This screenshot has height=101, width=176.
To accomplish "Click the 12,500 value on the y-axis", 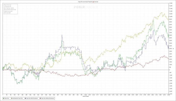I will tap(171, 3).
